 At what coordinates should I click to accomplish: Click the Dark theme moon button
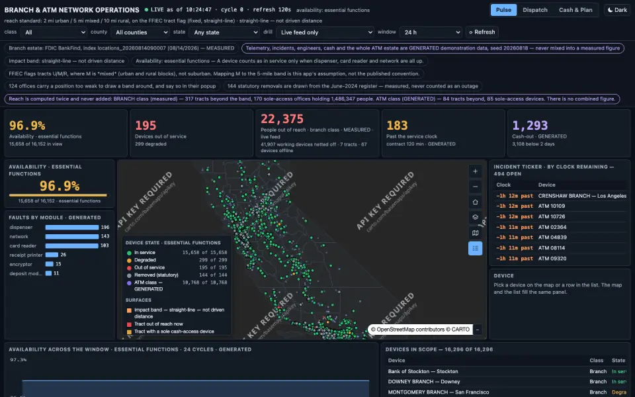(x=617, y=10)
